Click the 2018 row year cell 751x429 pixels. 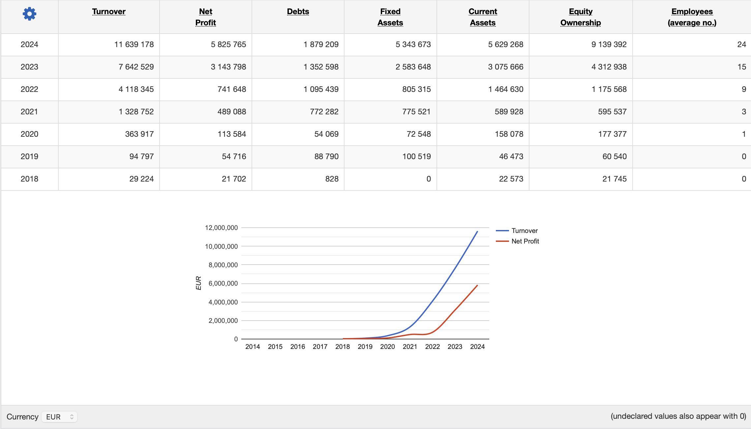click(x=29, y=179)
